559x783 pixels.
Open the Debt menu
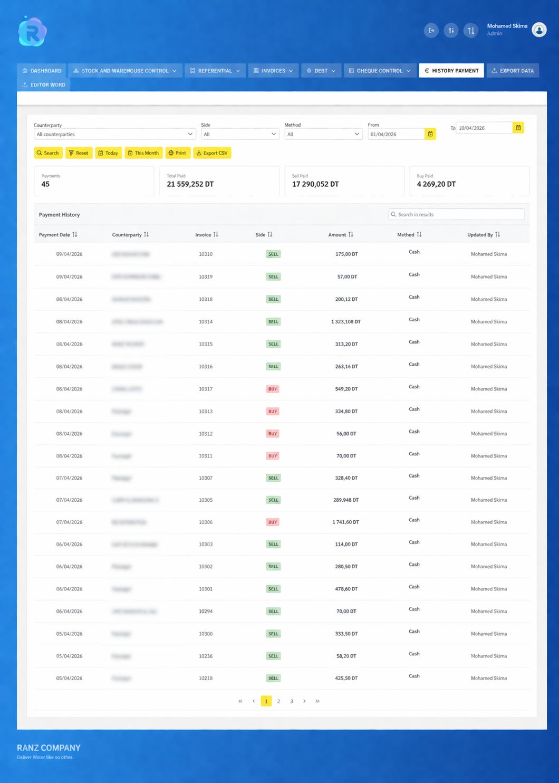pyautogui.click(x=321, y=70)
